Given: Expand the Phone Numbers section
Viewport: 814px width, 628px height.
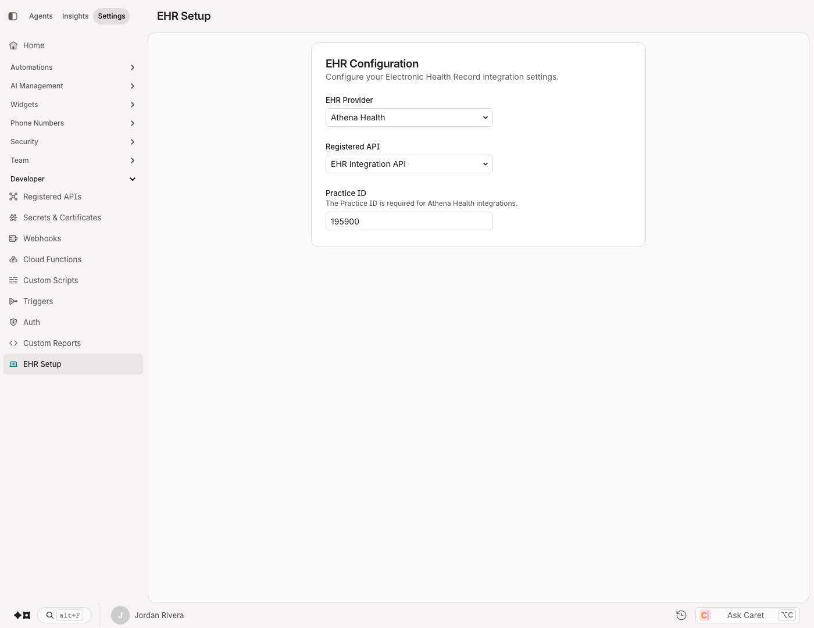Looking at the screenshot, I should [x=73, y=123].
